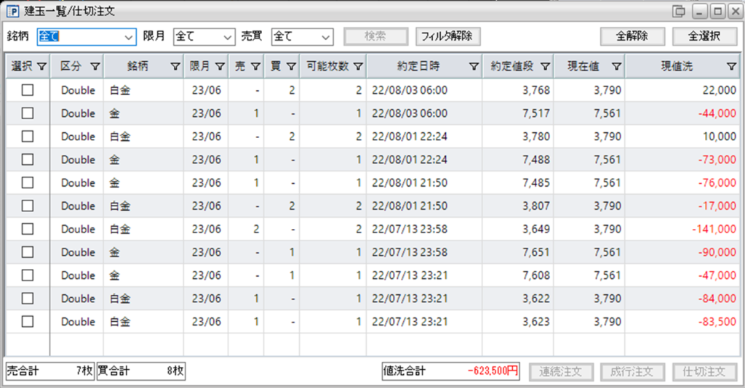The width and height of the screenshot is (745, 388).
Task: Click the filter icon on 売 column
Action: pyautogui.click(x=255, y=66)
